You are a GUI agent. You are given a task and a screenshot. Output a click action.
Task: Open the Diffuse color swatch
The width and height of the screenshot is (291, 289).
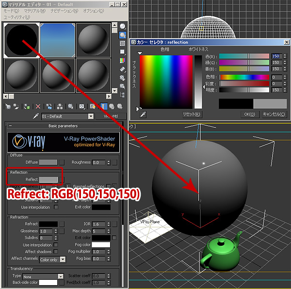pos(48,162)
